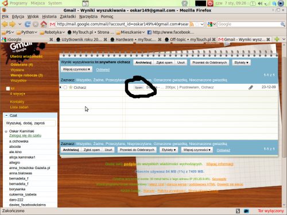The width and height of the screenshot is (287, 215).
Task: Focus the chat search input field
Action: [30, 123]
